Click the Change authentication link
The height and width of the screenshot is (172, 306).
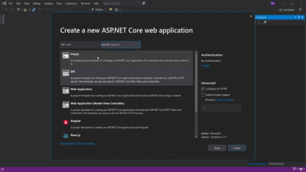(x=205, y=66)
